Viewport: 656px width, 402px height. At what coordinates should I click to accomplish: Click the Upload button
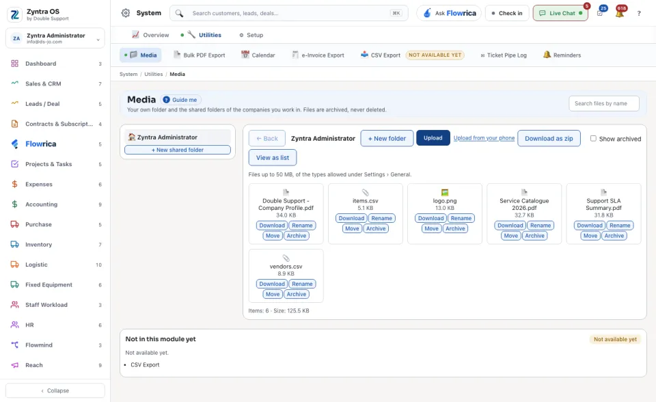(433, 138)
